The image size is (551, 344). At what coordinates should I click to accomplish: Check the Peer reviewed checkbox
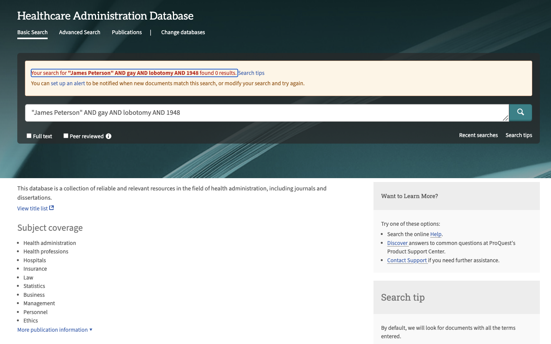tap(66, 136)
